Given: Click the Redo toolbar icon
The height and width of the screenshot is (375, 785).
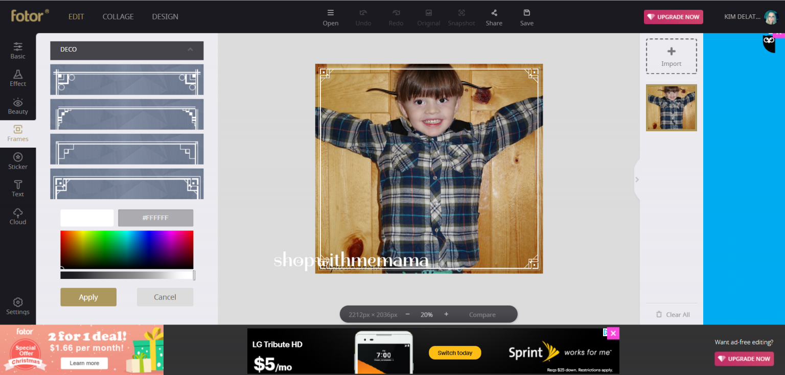Looking at the screenshot, I should click(396, 17).
